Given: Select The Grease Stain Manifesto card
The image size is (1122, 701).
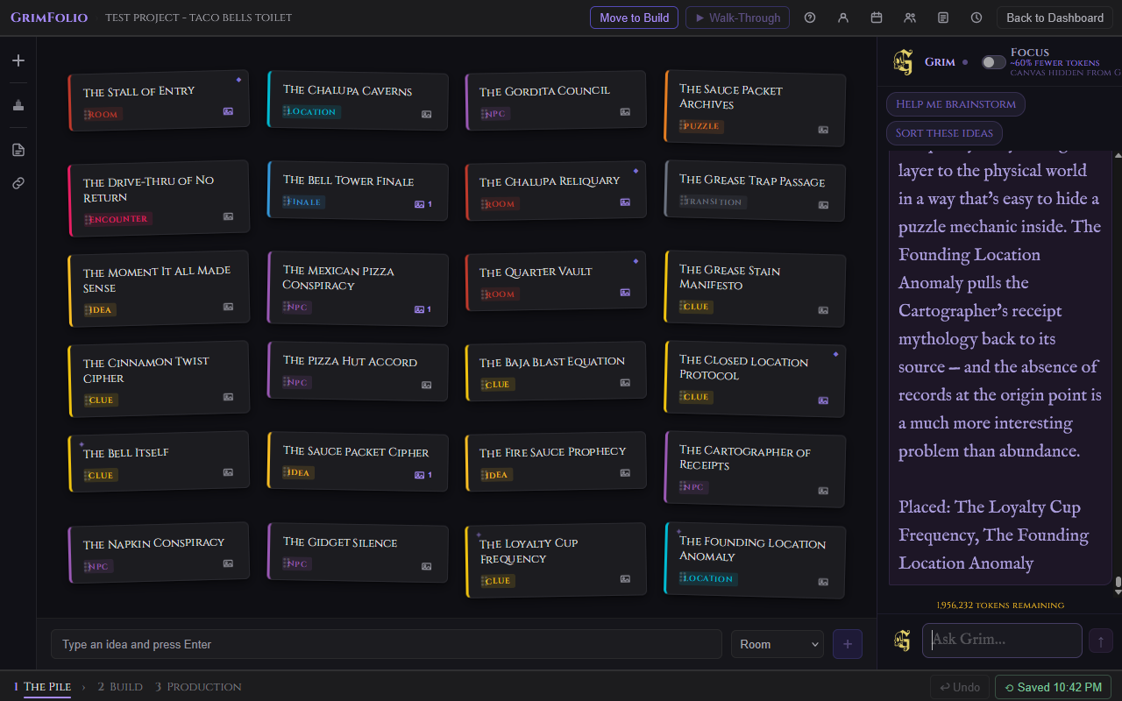Looking at the screenshot, I should (x=755, y=289).
